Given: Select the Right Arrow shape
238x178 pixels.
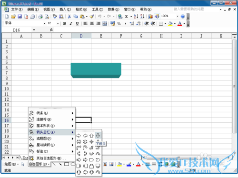Looking at the screenshot, I should pyautogui.click(x=79, y=136).
